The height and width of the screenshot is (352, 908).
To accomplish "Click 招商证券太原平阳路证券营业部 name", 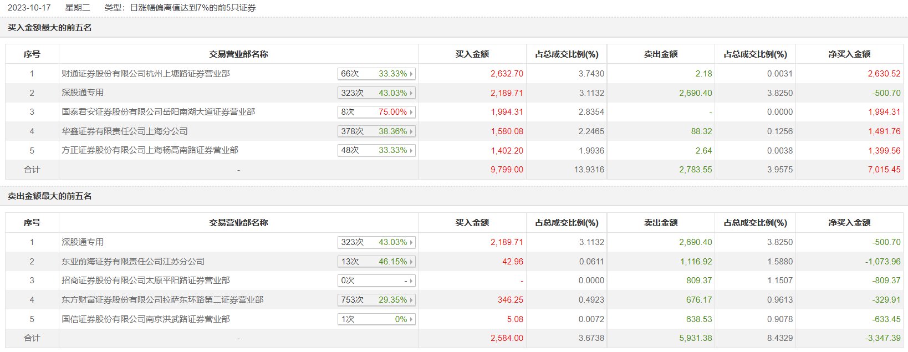I will (146, 280).
